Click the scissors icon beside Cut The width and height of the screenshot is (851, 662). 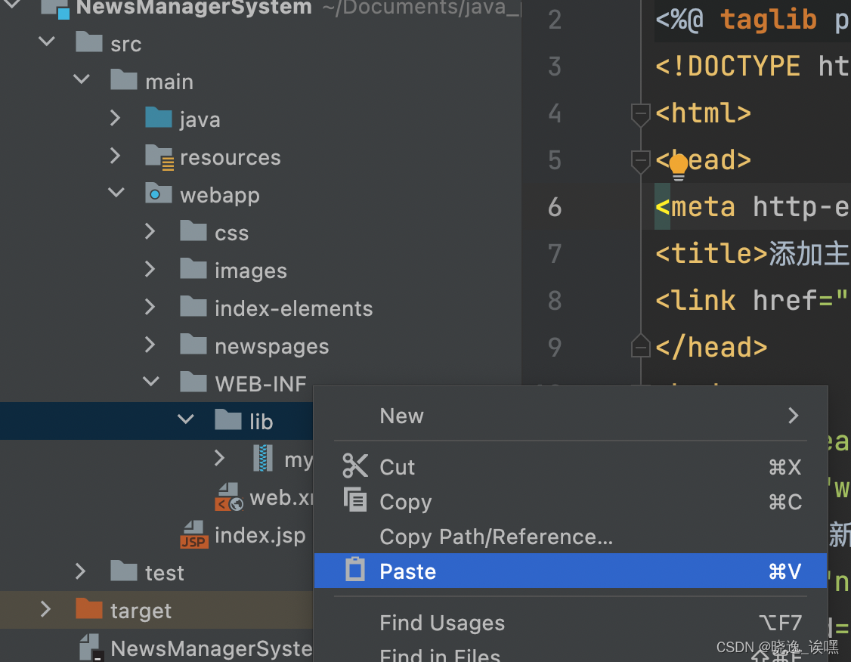(355, 466)
